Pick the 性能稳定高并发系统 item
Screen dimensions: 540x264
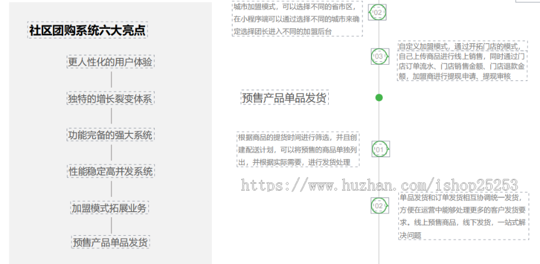pyautogui.click(x=110, y=171)
